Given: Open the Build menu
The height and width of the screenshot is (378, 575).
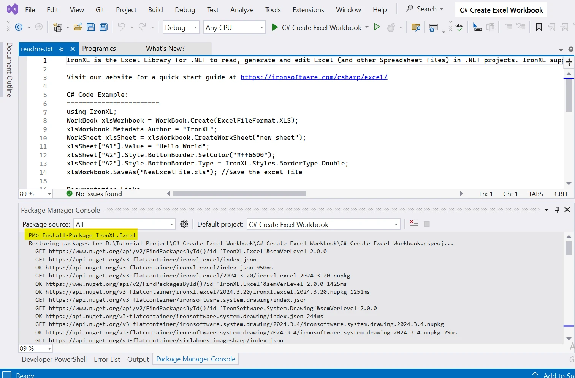Looking at the screenshot, I should coord(155,10).
